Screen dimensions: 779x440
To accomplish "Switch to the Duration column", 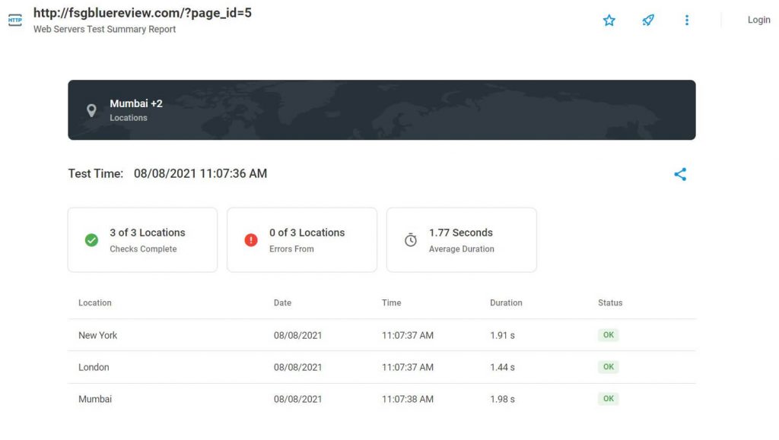I will pyautogui.click(x=506, y=302).
